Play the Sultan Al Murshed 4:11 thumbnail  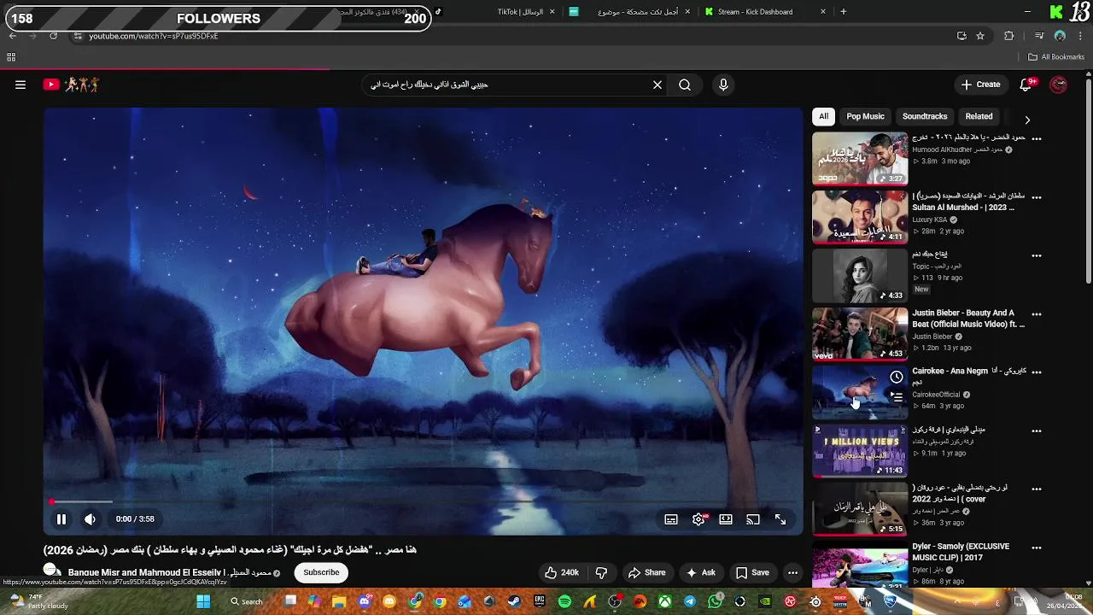click(860, 217)
